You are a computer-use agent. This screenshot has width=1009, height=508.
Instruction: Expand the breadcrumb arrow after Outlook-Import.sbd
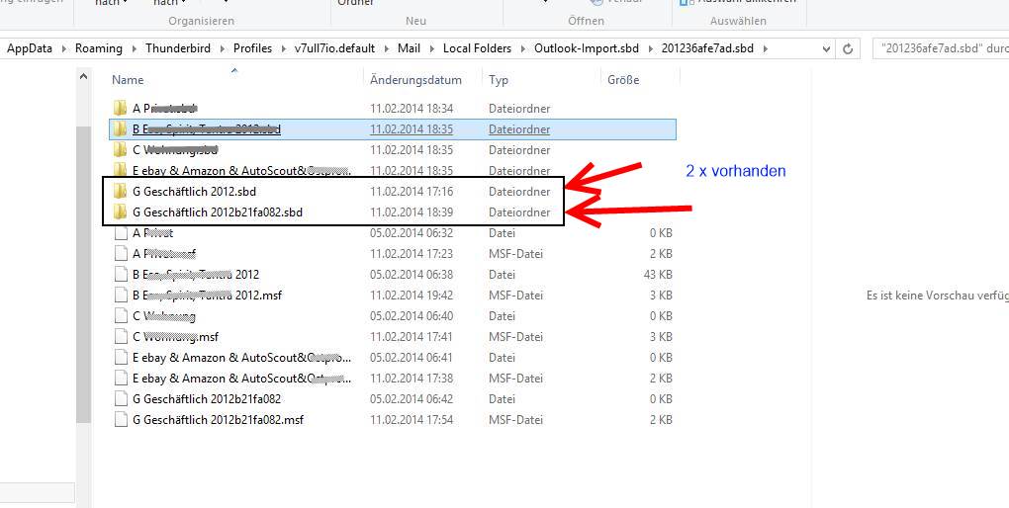coord(650,48)
